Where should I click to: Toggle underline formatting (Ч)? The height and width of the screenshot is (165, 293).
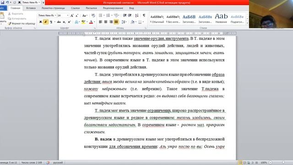tap(51, 22)
